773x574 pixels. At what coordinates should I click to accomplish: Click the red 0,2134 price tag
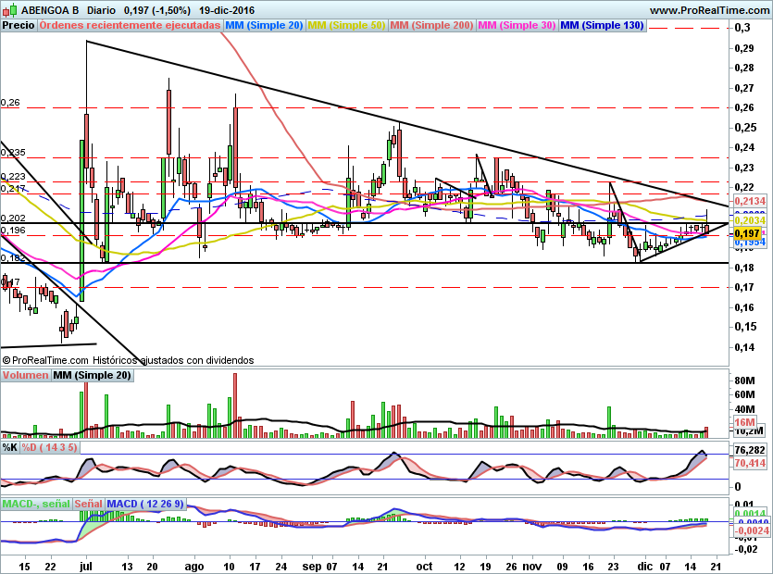click(x=749, y=201)
